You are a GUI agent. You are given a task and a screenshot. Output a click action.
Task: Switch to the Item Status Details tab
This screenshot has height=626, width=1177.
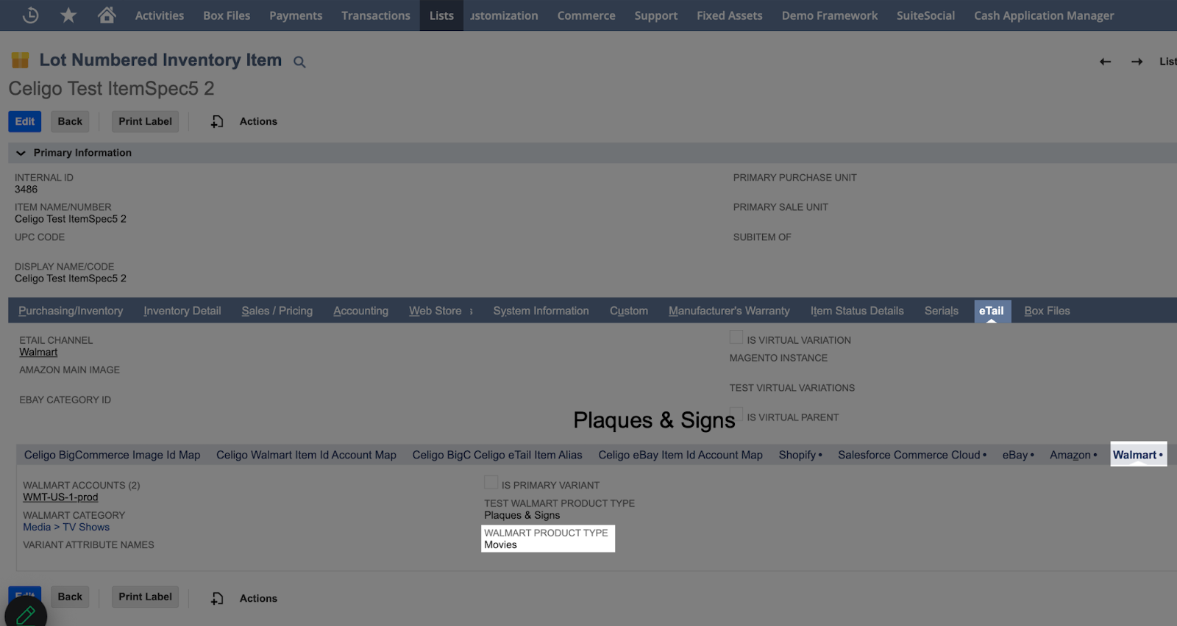(857, 311)
